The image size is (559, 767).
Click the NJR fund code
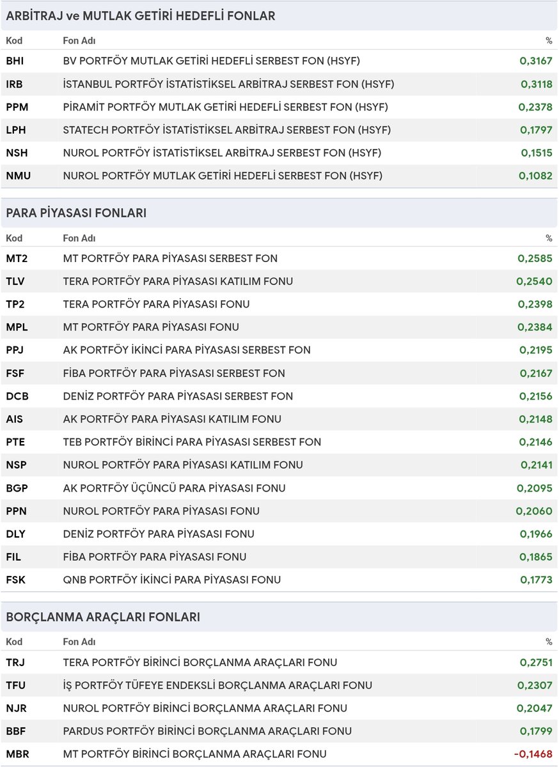click(16, 709)
